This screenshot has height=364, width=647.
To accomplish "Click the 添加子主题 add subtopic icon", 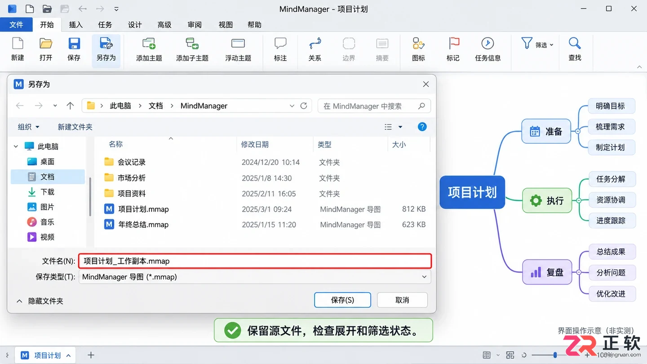I will 192,44.
